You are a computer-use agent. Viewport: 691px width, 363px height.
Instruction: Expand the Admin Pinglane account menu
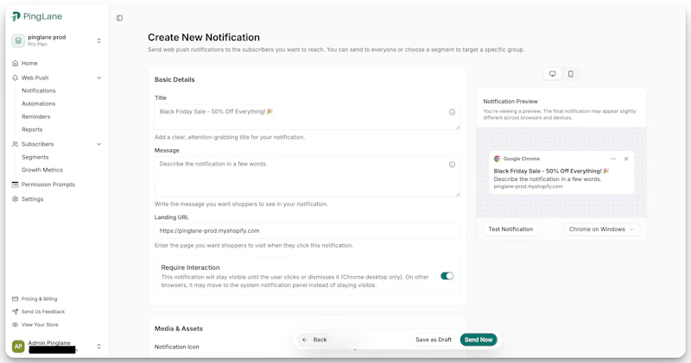(x=98, y=347)
